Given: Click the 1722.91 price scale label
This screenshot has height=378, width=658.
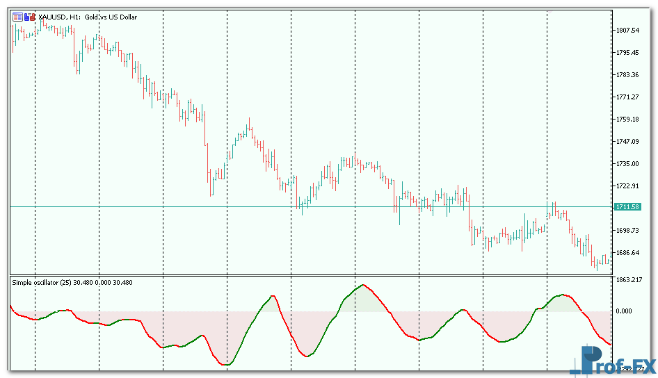Looking at the screenshot, I should click(627, 186).
